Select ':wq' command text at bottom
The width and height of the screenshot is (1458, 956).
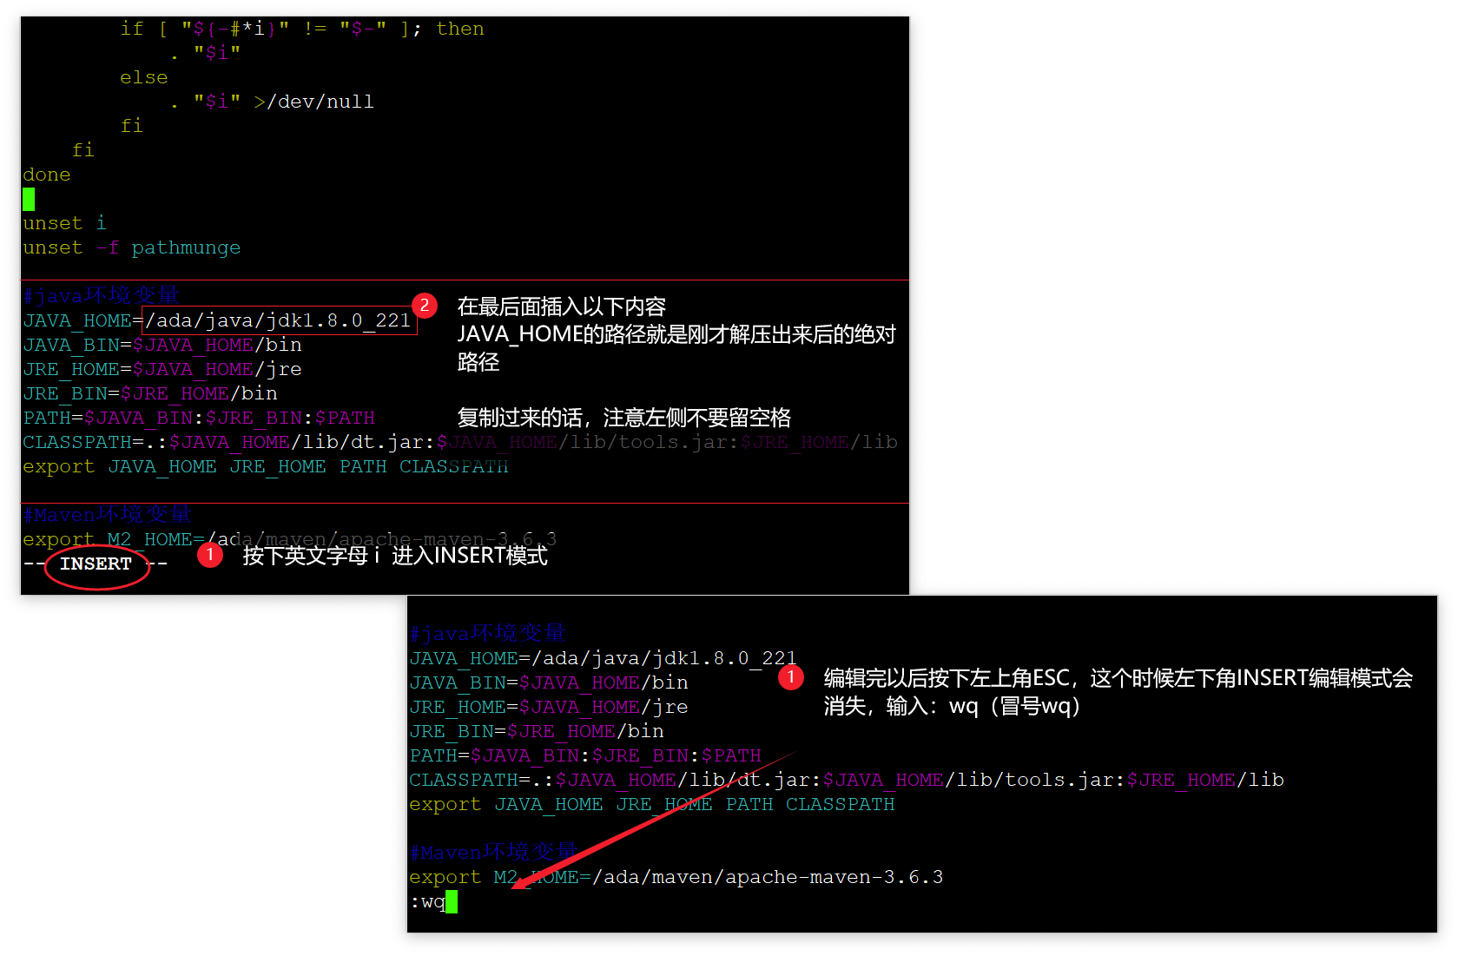pos(428,902)
